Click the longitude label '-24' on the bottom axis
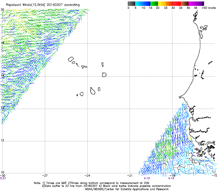This screenshot has height=191, width=217. (x=87, y=176)
